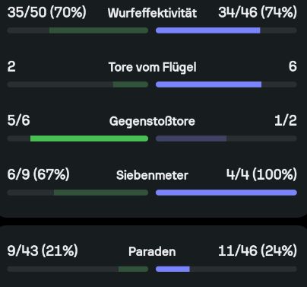The image size is (307, 287).
Task: Click the Gegenstoßtore label
Action: pyautogui.click(x=152, y=121)
